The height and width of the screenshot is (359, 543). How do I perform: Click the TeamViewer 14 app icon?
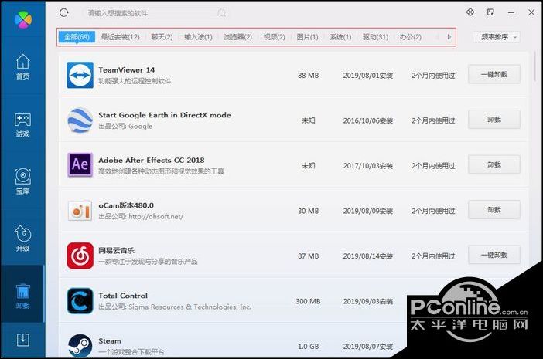point(80,75)
